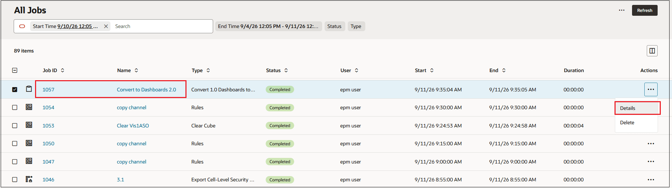Sort by Name column

click(x=136, y=70)
